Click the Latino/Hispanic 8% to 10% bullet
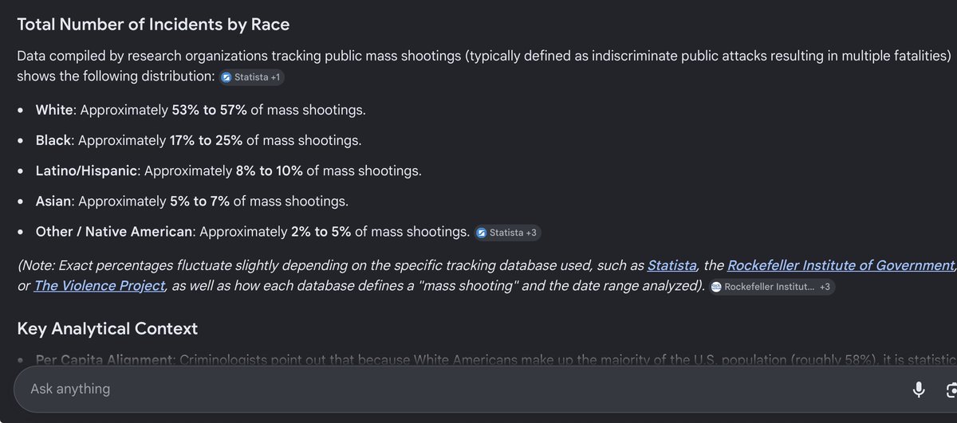The image size is (957, 423). coord(229,170)
